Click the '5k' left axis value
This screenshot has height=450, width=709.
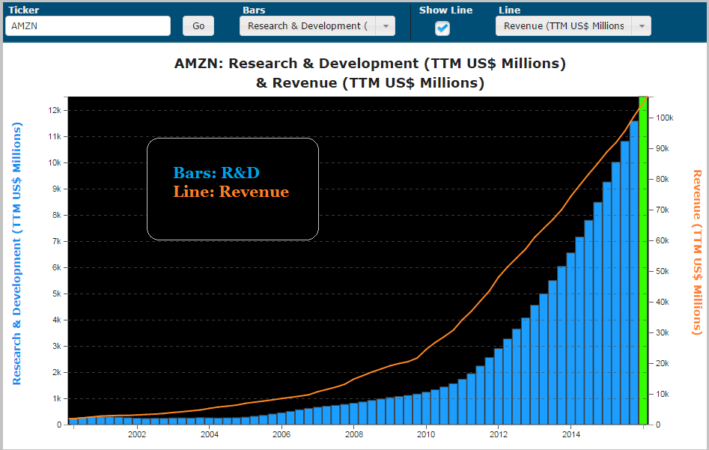pos(56,294)
